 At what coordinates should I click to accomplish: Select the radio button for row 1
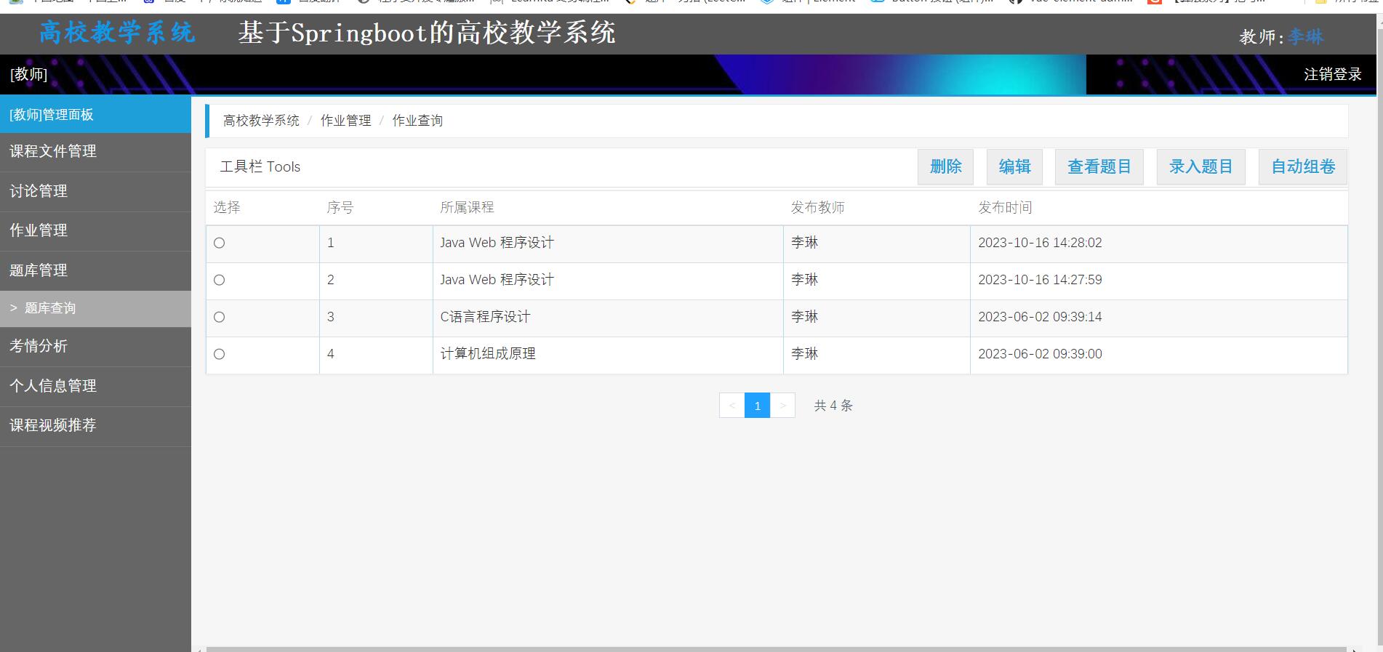219,243
